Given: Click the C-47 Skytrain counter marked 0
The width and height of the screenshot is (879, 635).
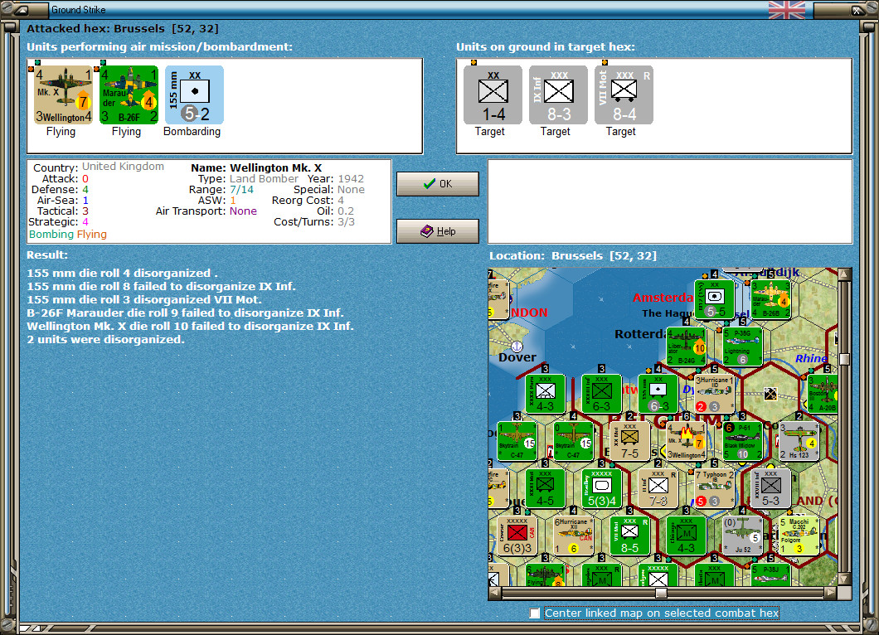Looking at the screenshot, I should [x=574, y=441].
